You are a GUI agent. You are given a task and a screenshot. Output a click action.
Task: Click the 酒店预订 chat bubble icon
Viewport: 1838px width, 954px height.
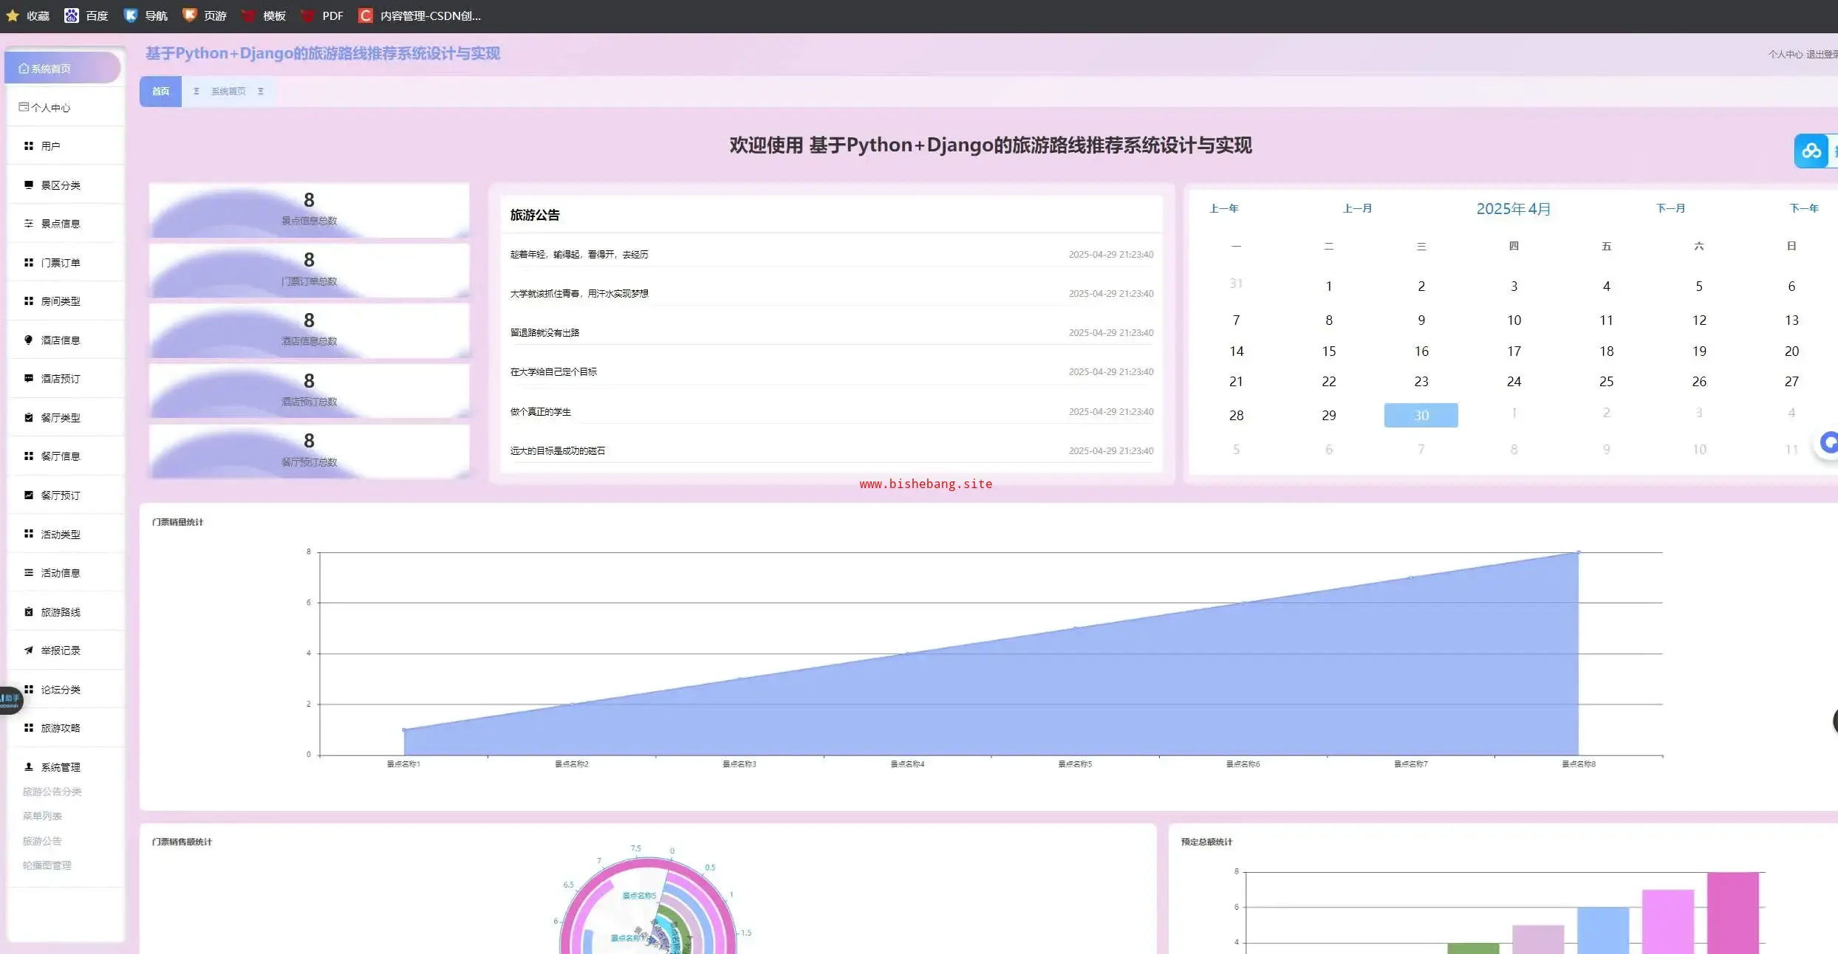coord(28,378)
